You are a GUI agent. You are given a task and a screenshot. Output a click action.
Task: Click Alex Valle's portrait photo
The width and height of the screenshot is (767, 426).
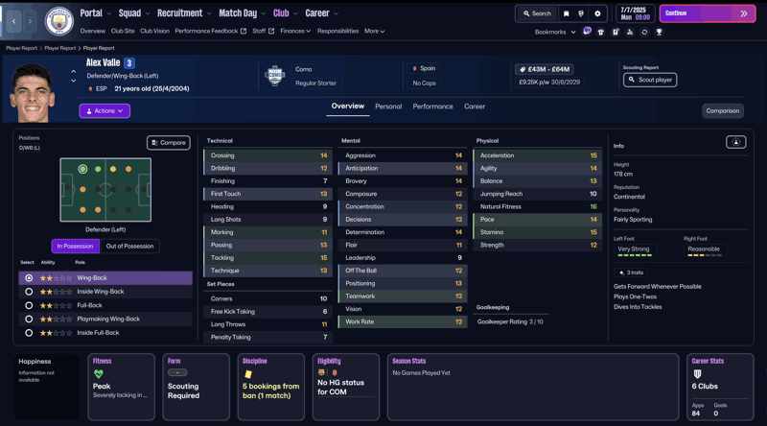point(32,92)
